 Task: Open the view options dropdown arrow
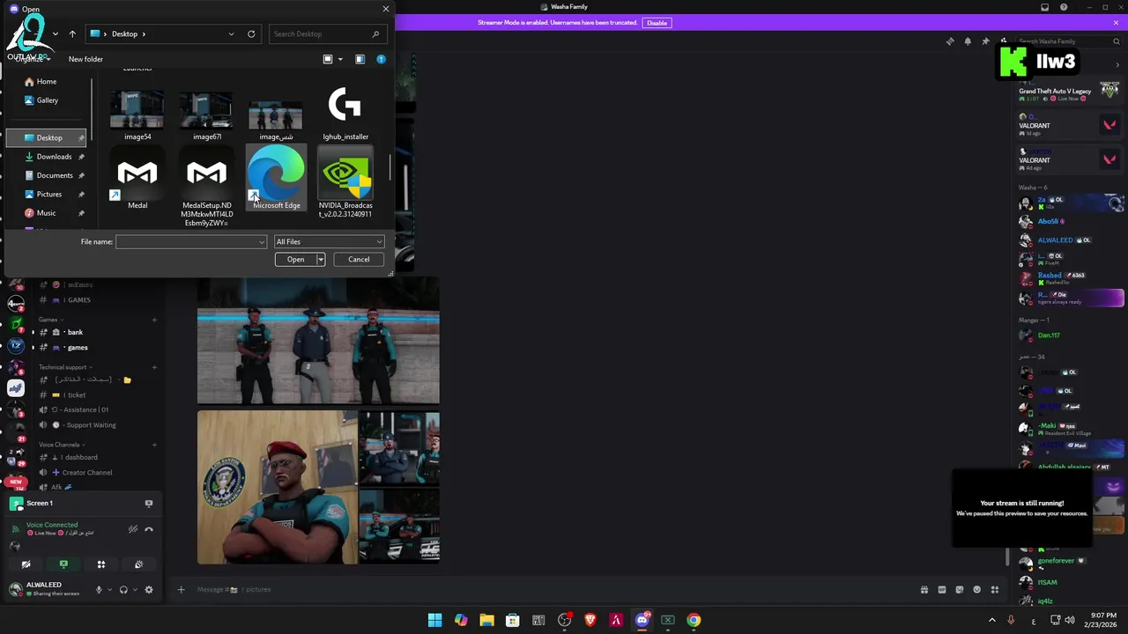pos(340,59)
